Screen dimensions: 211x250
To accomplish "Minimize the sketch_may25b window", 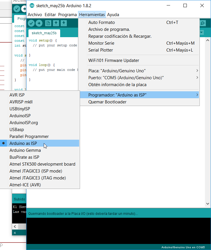I will (168, 5).
